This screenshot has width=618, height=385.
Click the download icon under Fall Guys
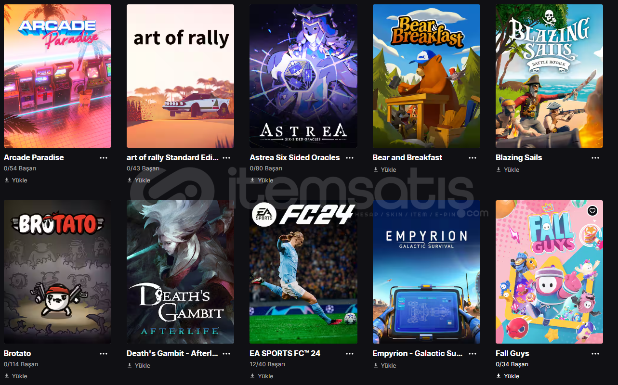coord(499,376)
